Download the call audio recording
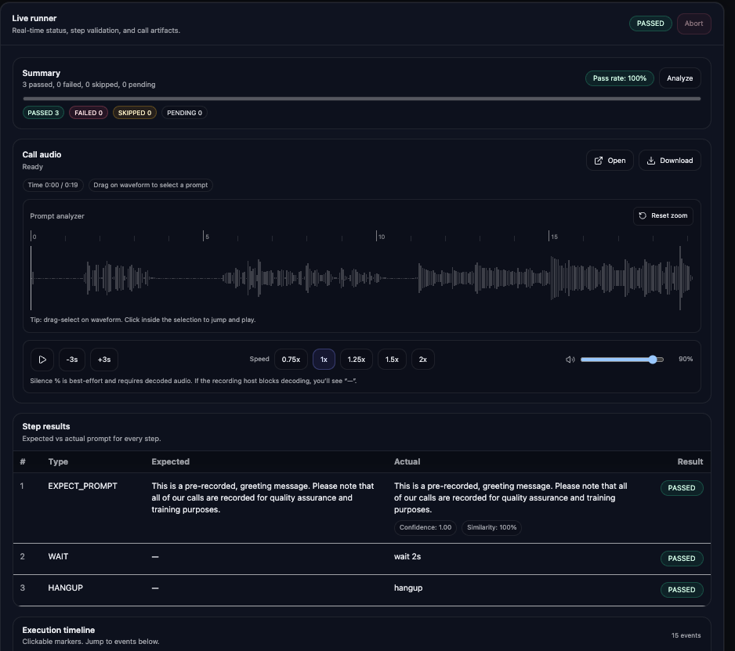The width and height of the screenshot is (735, 651). click(x=670, y=161)
